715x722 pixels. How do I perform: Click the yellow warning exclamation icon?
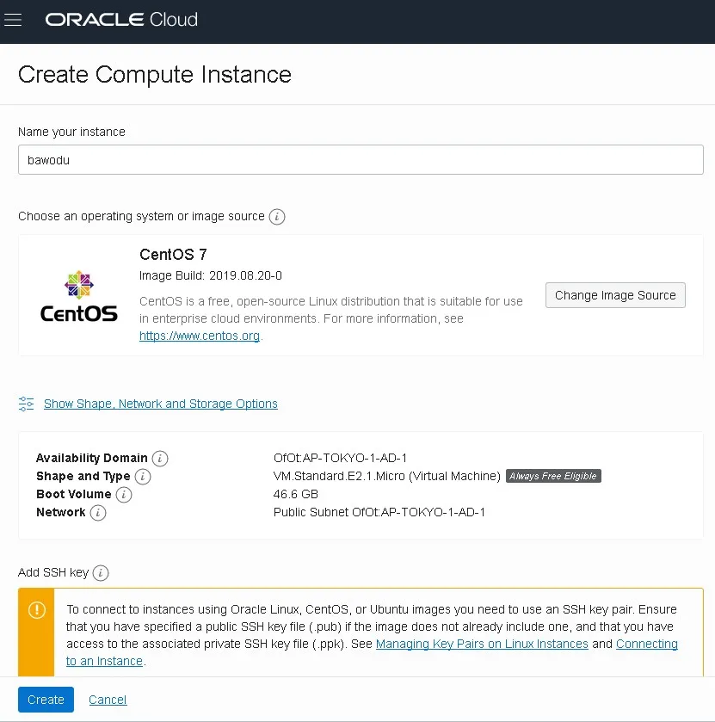coord(37,610)
